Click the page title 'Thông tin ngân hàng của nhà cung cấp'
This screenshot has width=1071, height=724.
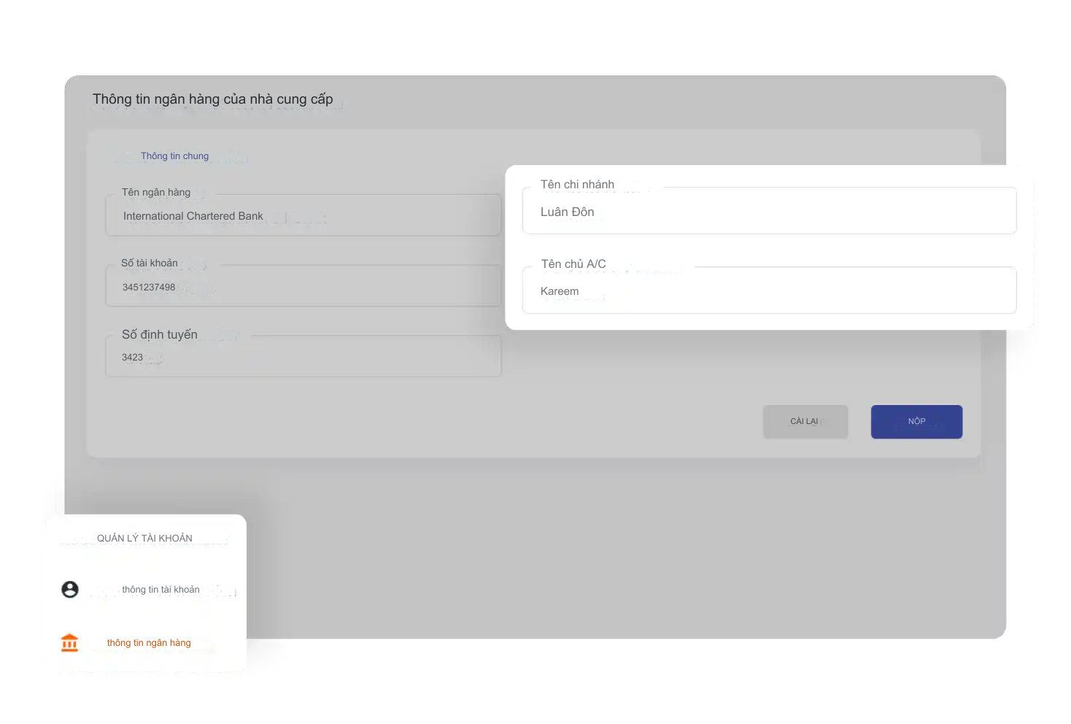point(212,99)
